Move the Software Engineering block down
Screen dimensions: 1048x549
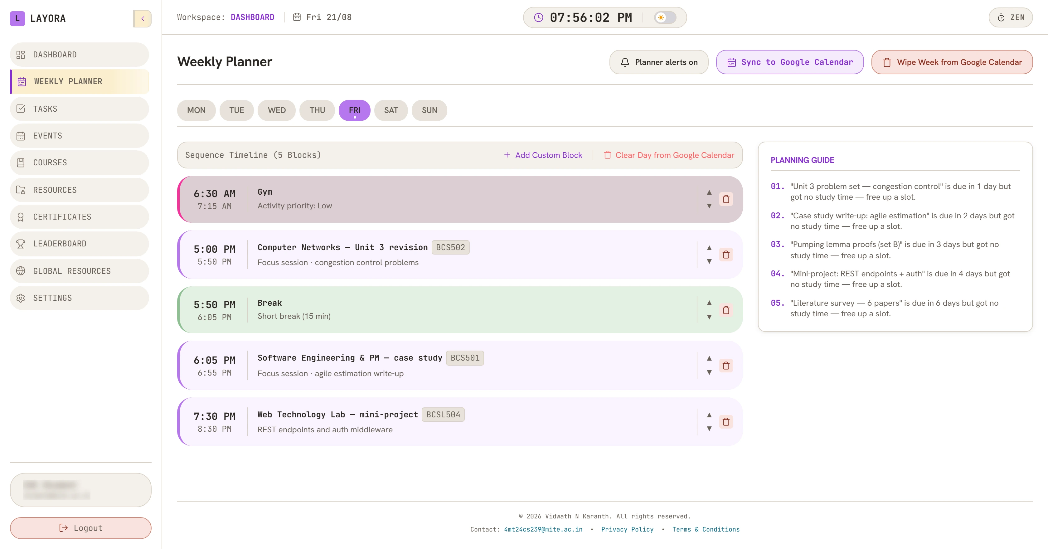(x=709, y=372)
